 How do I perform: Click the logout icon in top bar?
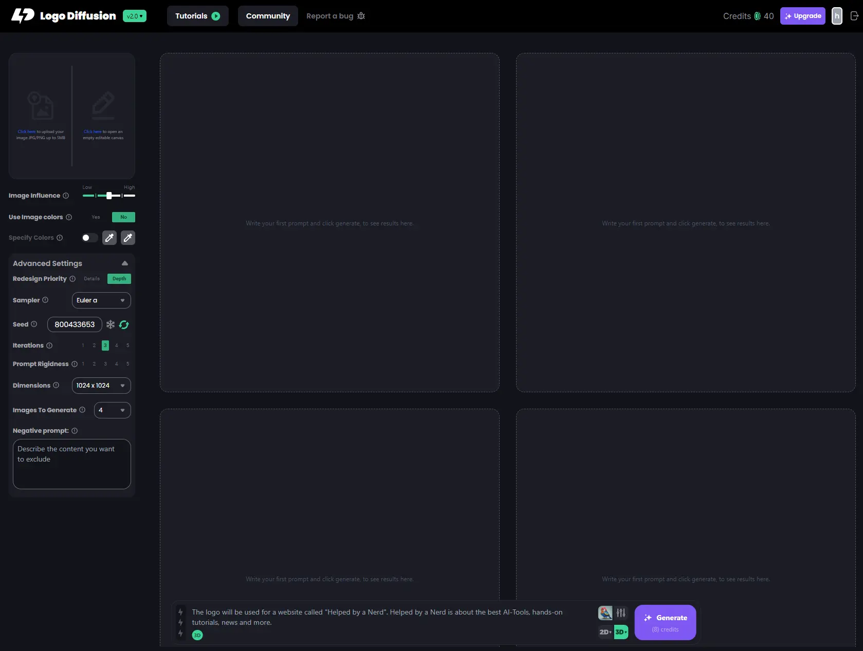[x=854, y=16]
